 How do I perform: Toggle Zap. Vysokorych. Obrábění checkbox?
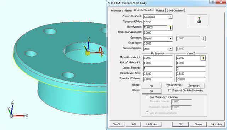(x=147, y=97)
